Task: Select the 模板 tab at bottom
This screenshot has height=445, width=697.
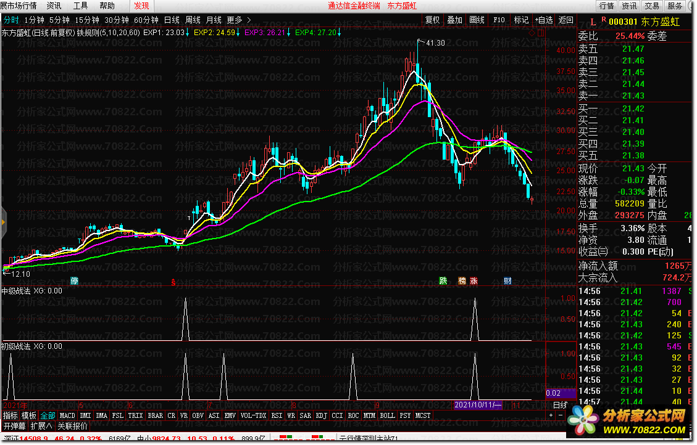Action: click(x=29, y=415)
